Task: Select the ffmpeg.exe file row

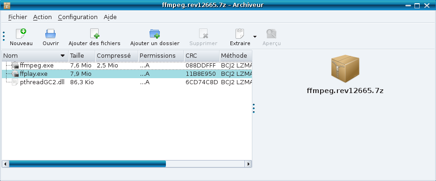Action: 127,66
